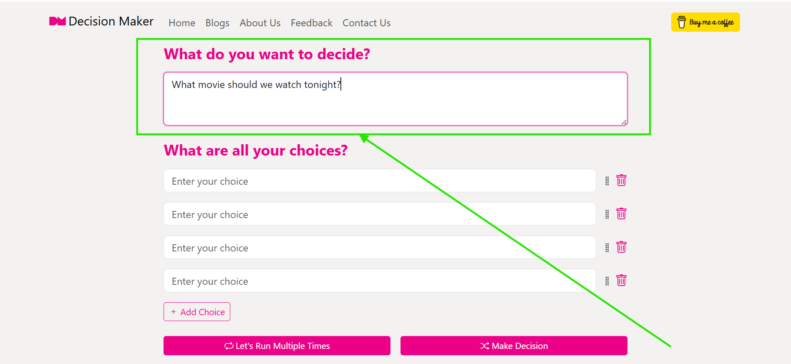Click the first Enter your choice field

(x=379, y=181)
